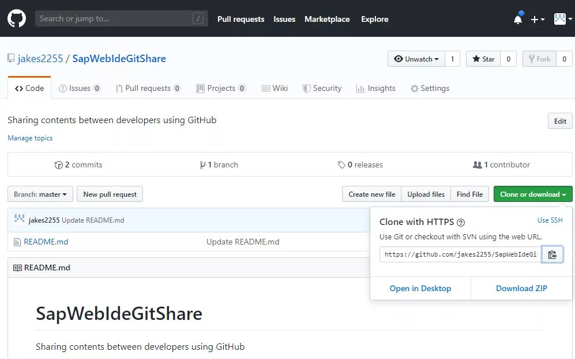575x359 pixels.
Task: Click the GitHub Octocat logo
Action: point(17,18)
